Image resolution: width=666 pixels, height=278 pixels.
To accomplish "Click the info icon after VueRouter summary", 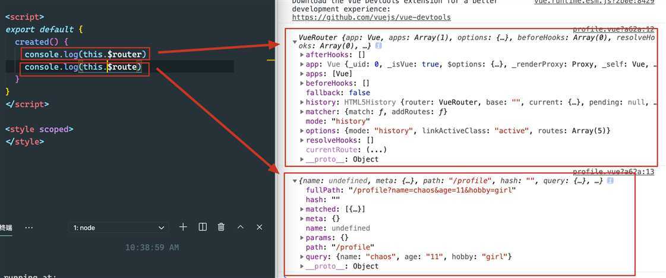I will click(379, 45).
